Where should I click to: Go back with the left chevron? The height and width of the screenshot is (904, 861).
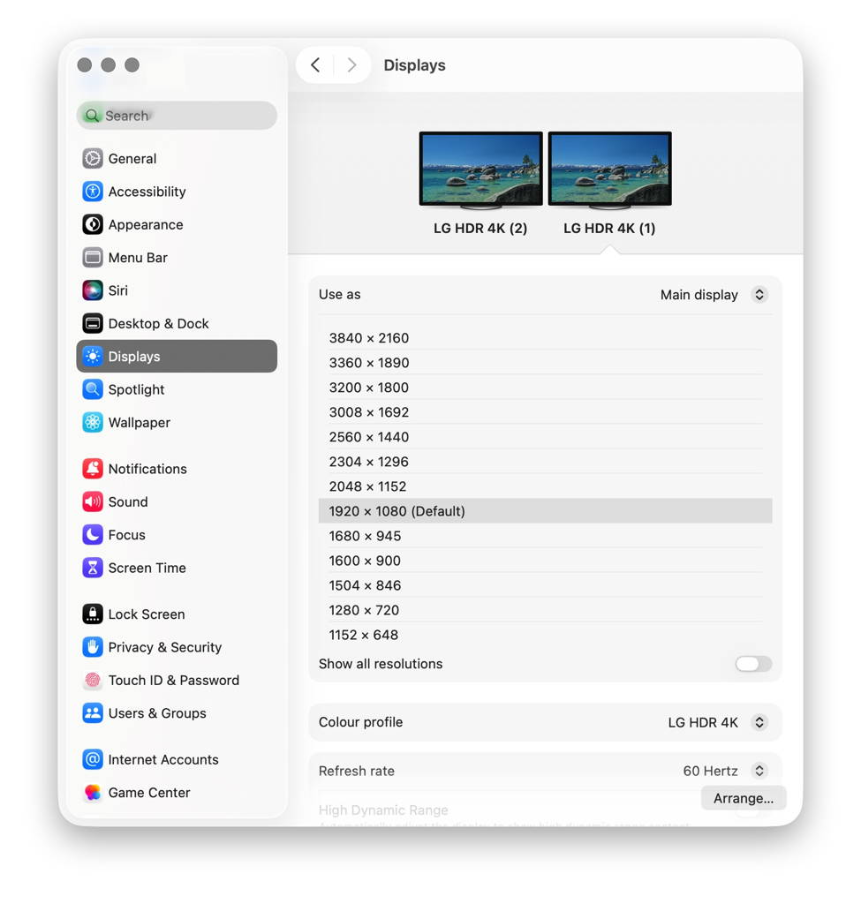pos(315,65)
